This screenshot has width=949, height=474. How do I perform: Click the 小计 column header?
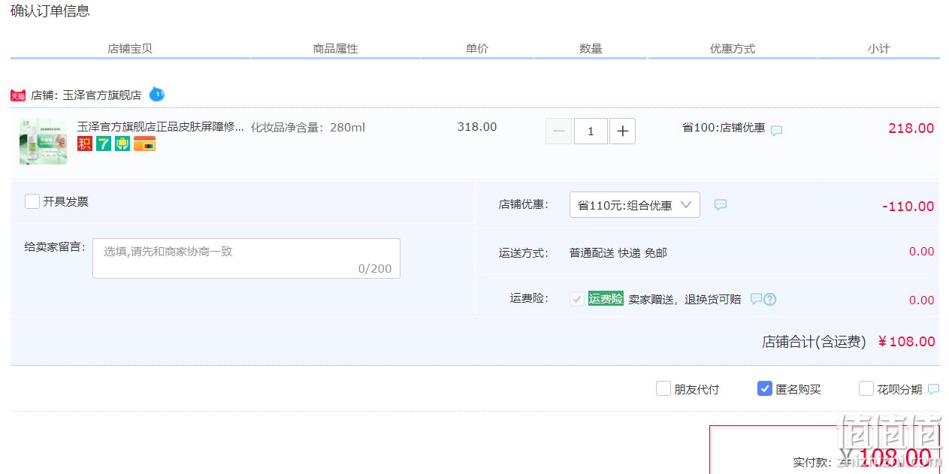click(878, 49)
